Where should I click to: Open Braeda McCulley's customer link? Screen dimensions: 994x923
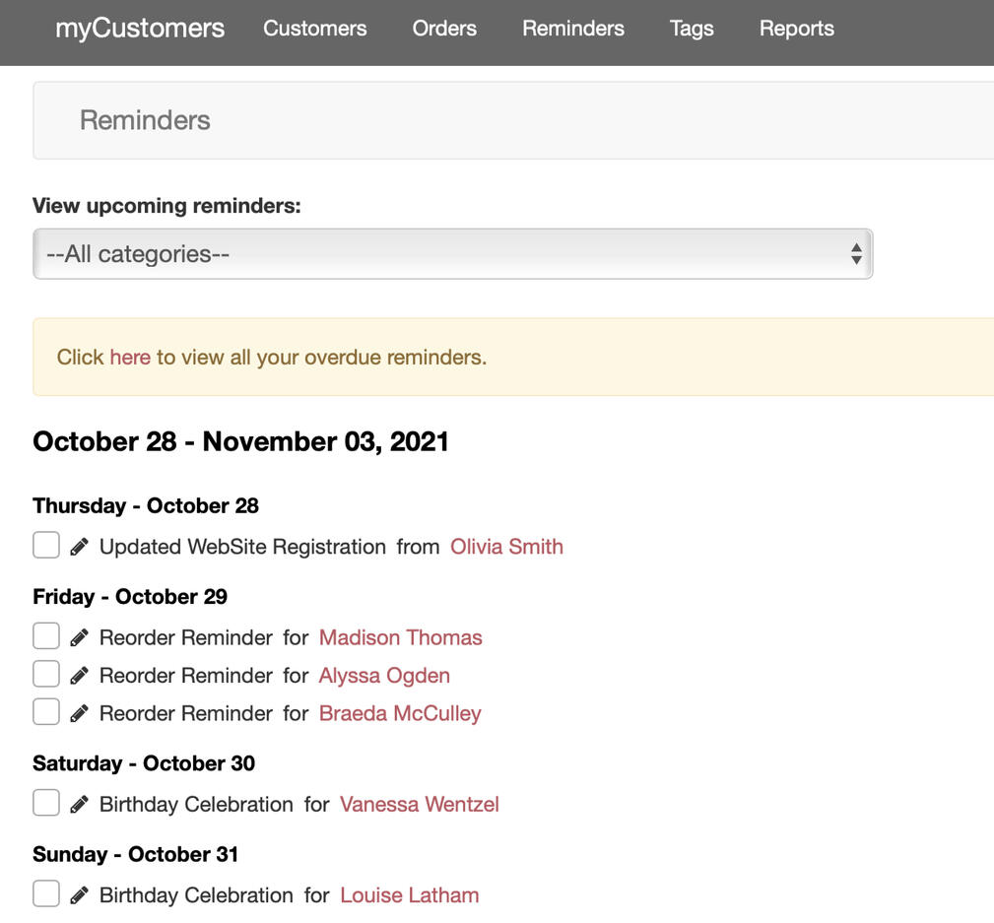[400, 713]
